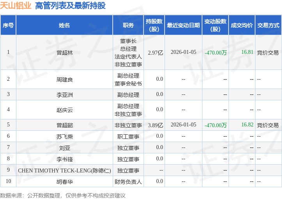The image size is (282, 199).
Task: Click 周建良's 董事会秘书 position text
Action: pyautogui.click(x=128, y=83)
